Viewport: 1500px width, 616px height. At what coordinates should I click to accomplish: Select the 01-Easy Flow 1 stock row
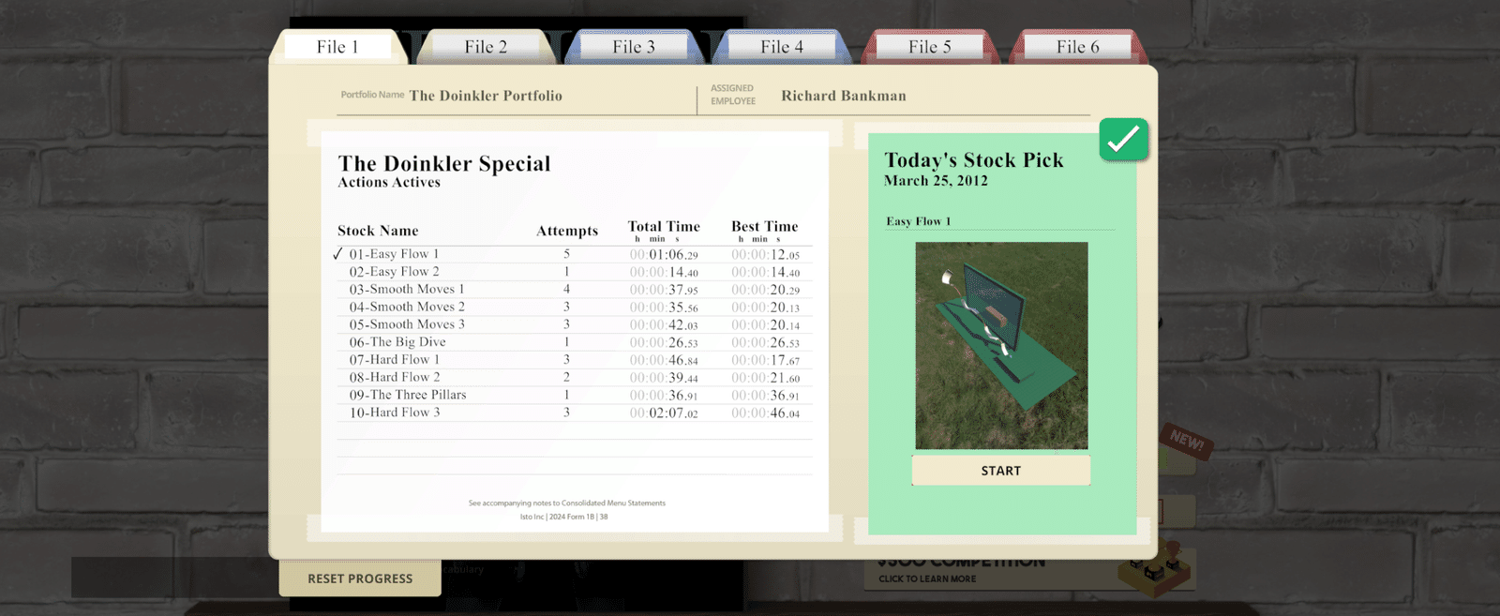pos(575,254)
